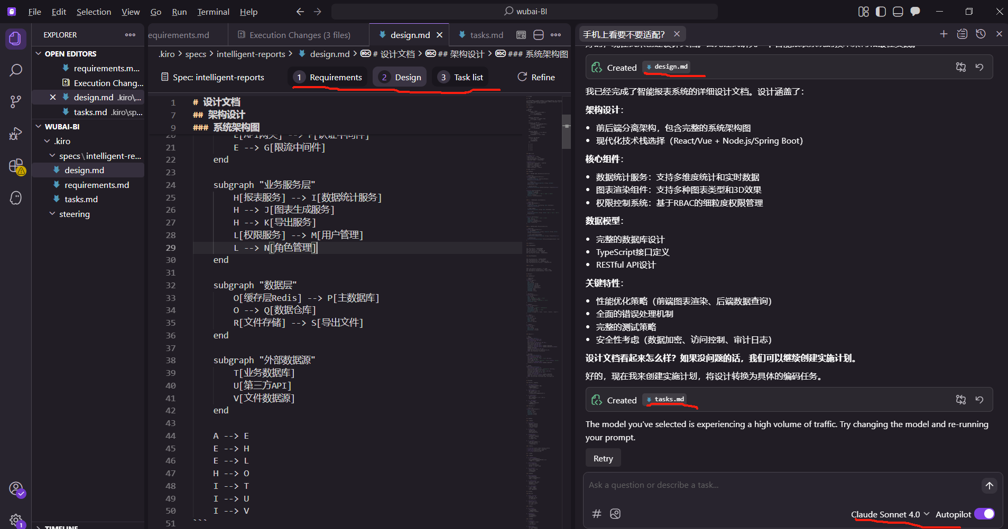Toggle the primary side bar visibility
Viewport: 1008px width, 529px height.
point(881,12)
